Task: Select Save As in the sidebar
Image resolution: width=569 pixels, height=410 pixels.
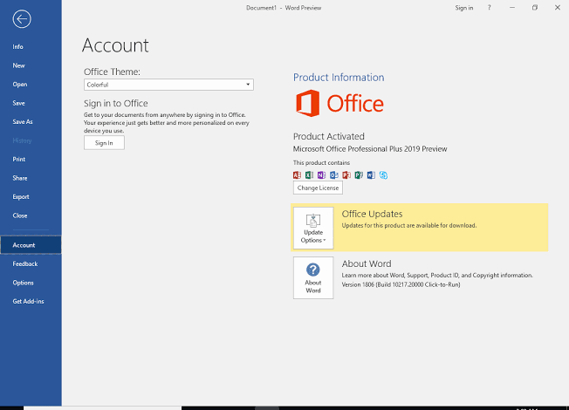Action: 23,122
